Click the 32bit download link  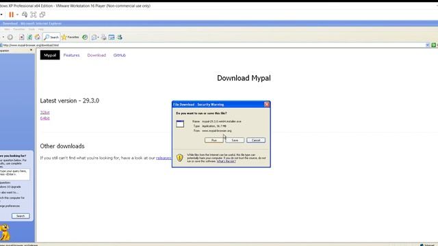(x=44, y=112)
